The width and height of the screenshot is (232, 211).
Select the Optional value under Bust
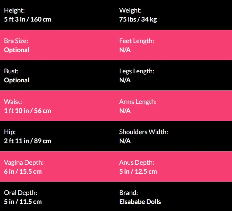pyautogui.click(x=17, y=80)
